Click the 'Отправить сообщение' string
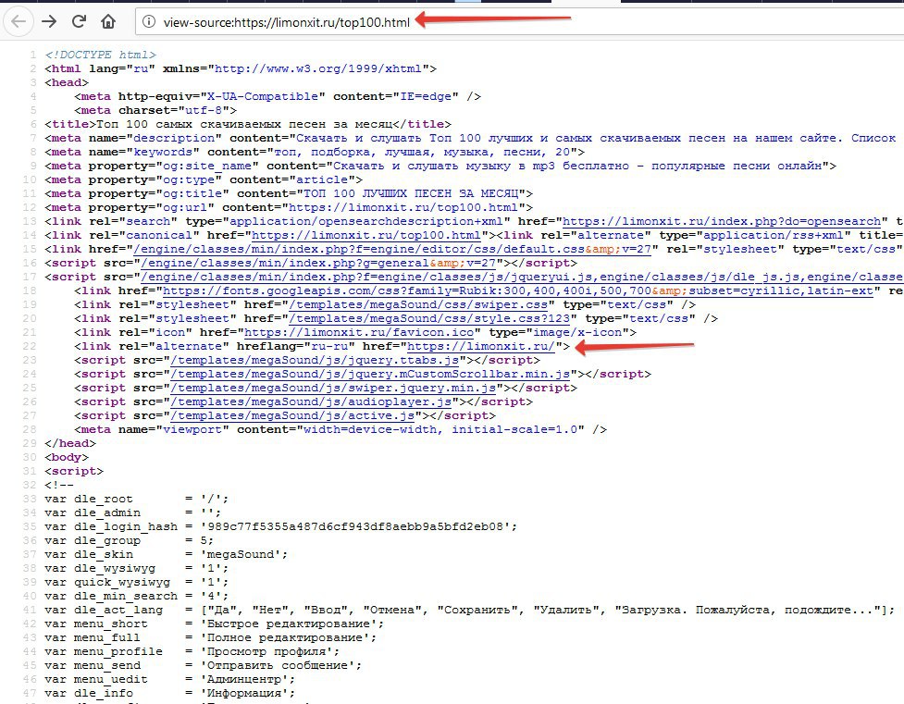 (x=278, y=665)
